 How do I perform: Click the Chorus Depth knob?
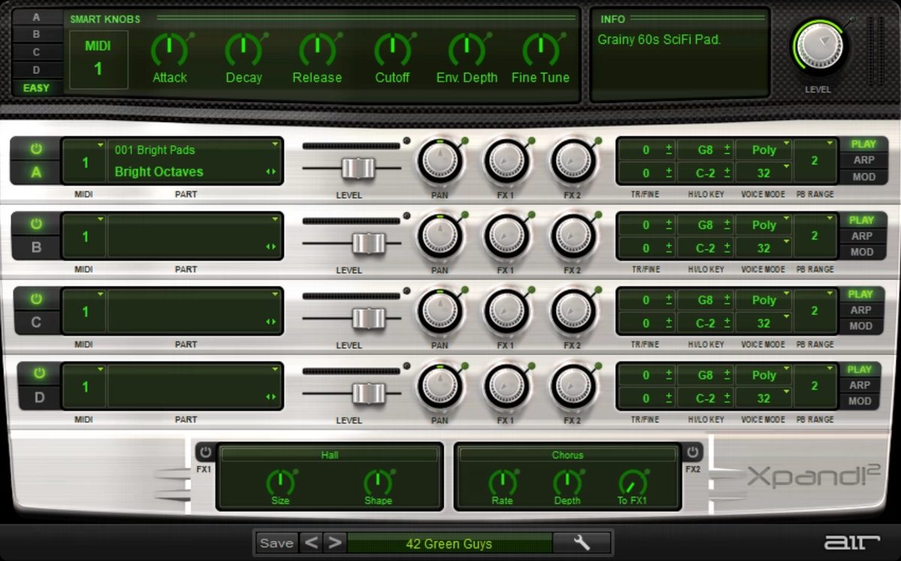[567, 482]
